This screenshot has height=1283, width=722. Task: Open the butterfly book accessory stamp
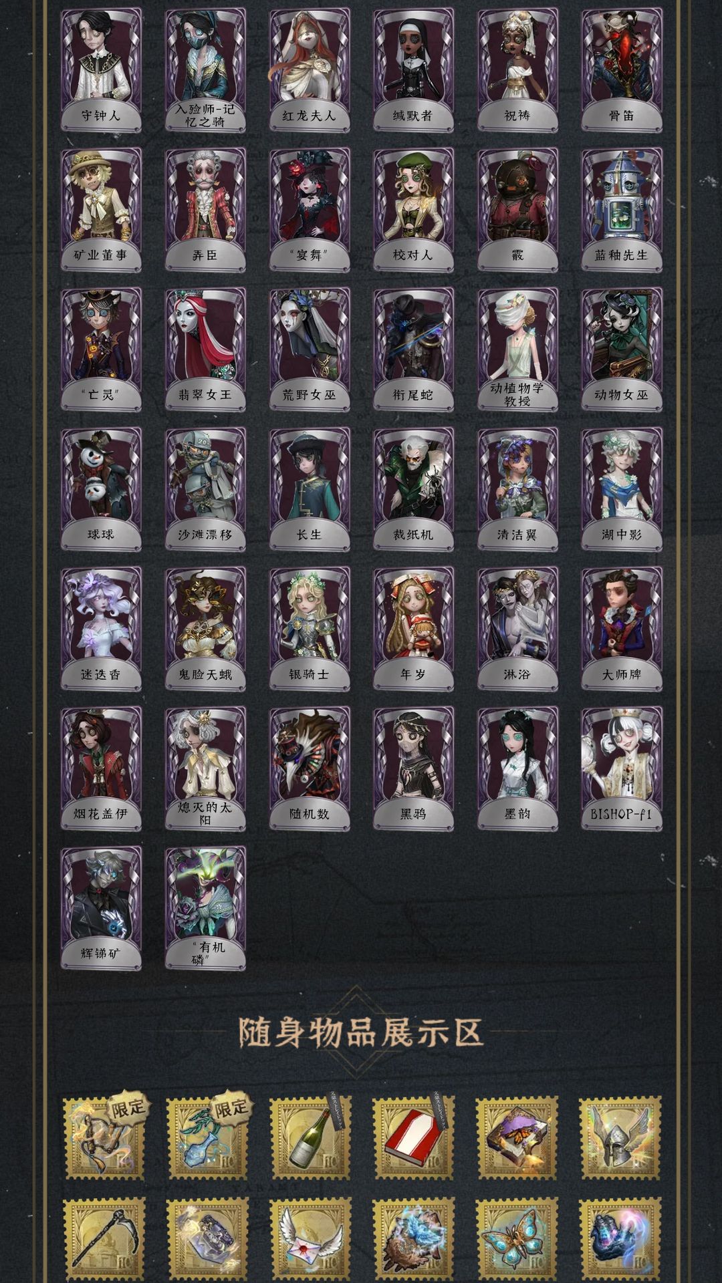[x=516, y=1138]
